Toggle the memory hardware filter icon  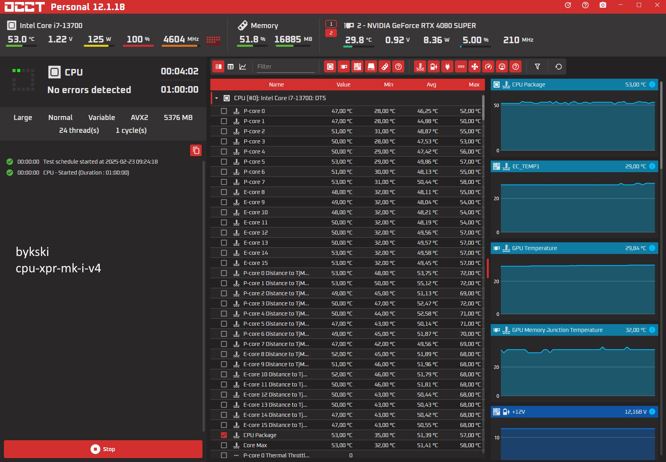tap(385, 67)
